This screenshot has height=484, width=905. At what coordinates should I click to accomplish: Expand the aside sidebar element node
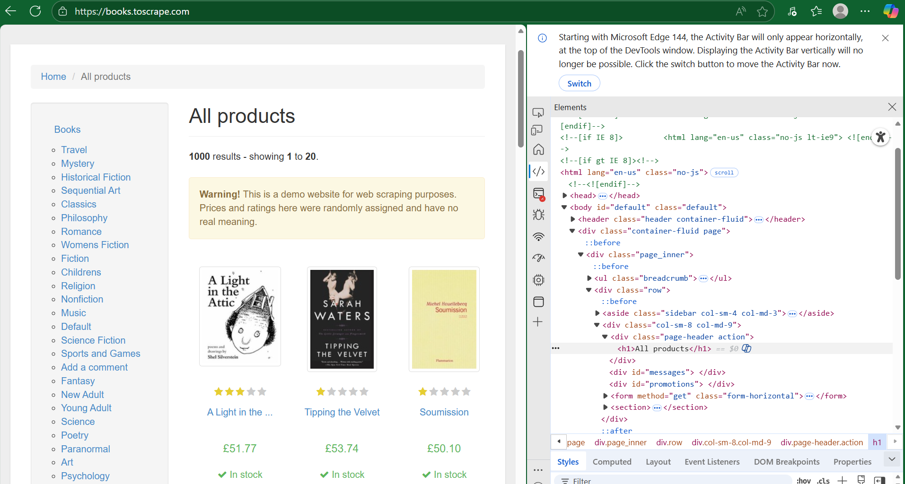coord(597,313)
